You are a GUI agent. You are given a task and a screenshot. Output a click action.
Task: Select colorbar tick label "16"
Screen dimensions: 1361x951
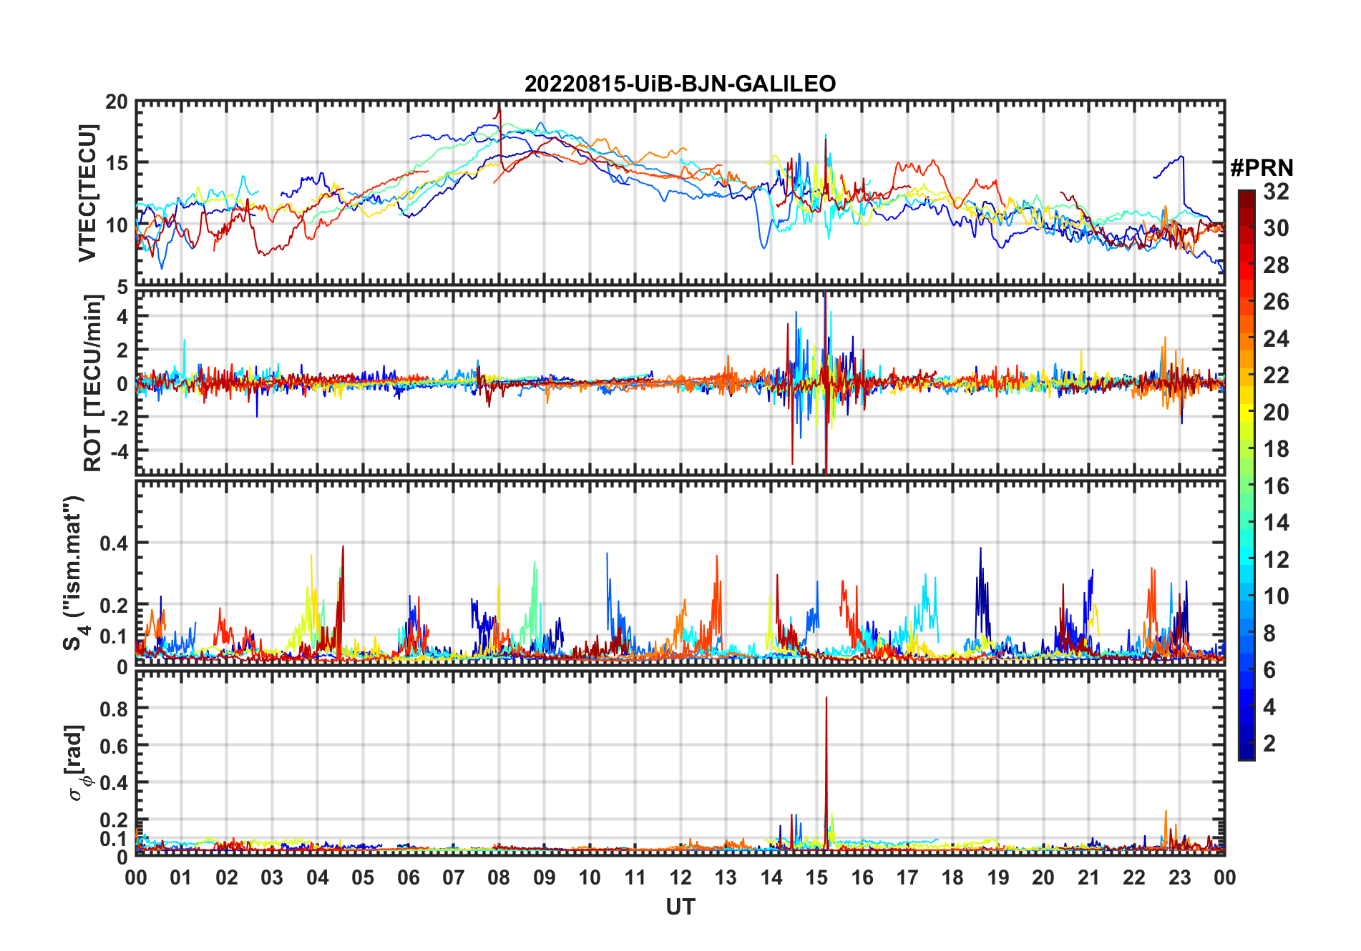(x=1276, y=486)
